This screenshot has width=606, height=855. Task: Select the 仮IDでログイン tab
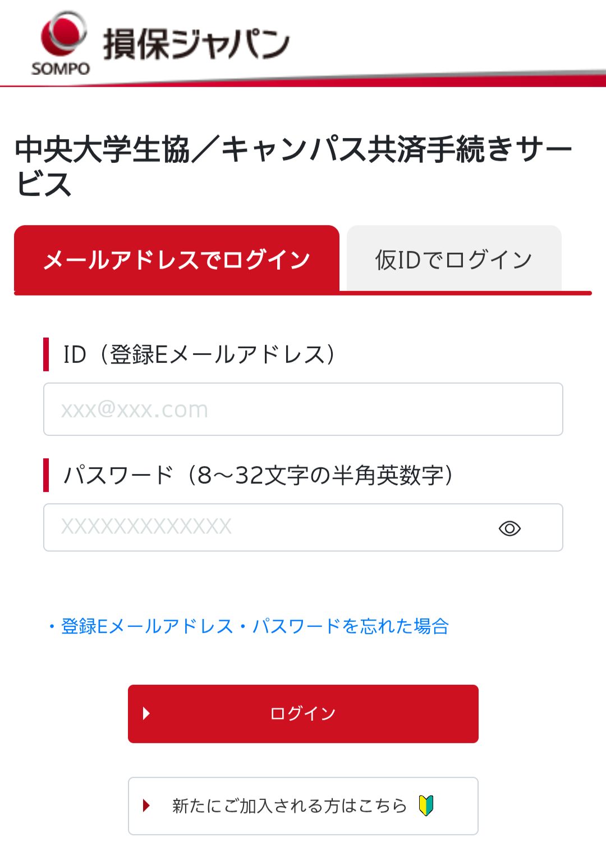pyautogui.click(x=453, y=260)
